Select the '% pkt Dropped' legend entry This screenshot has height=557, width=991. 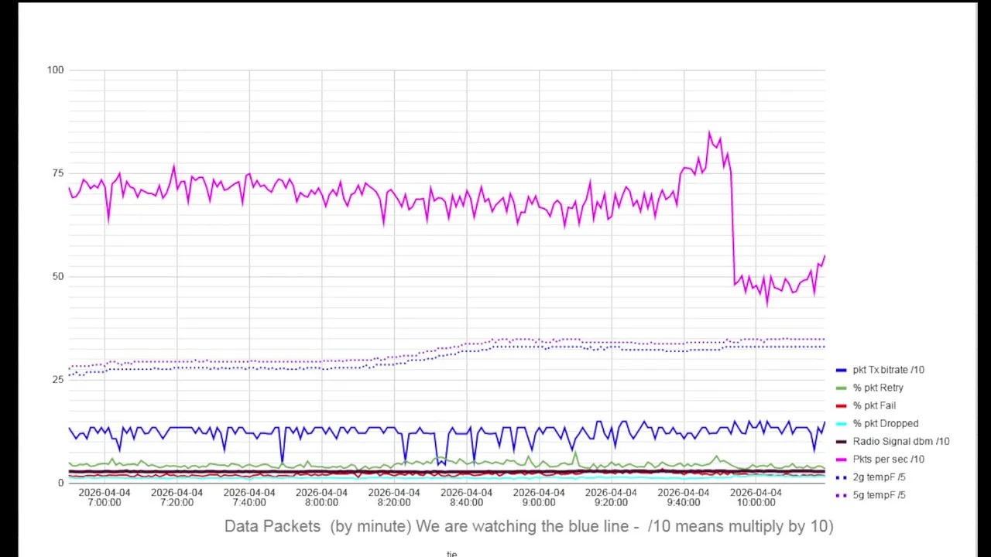coord(877,423)
